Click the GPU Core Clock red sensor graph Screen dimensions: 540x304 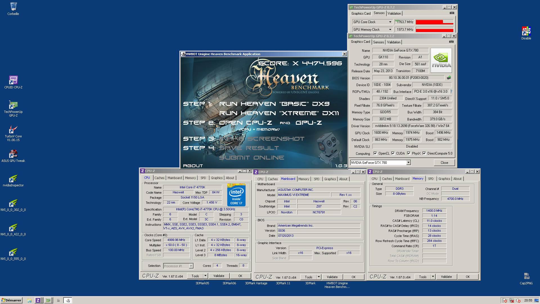point(434,22)
